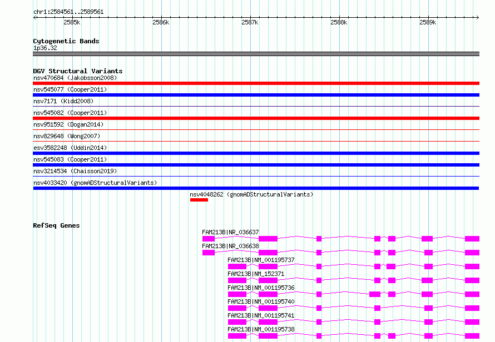Open transcript FAM213B|NM_001195736 label
The image size is (495, 342).
(261, 288)
